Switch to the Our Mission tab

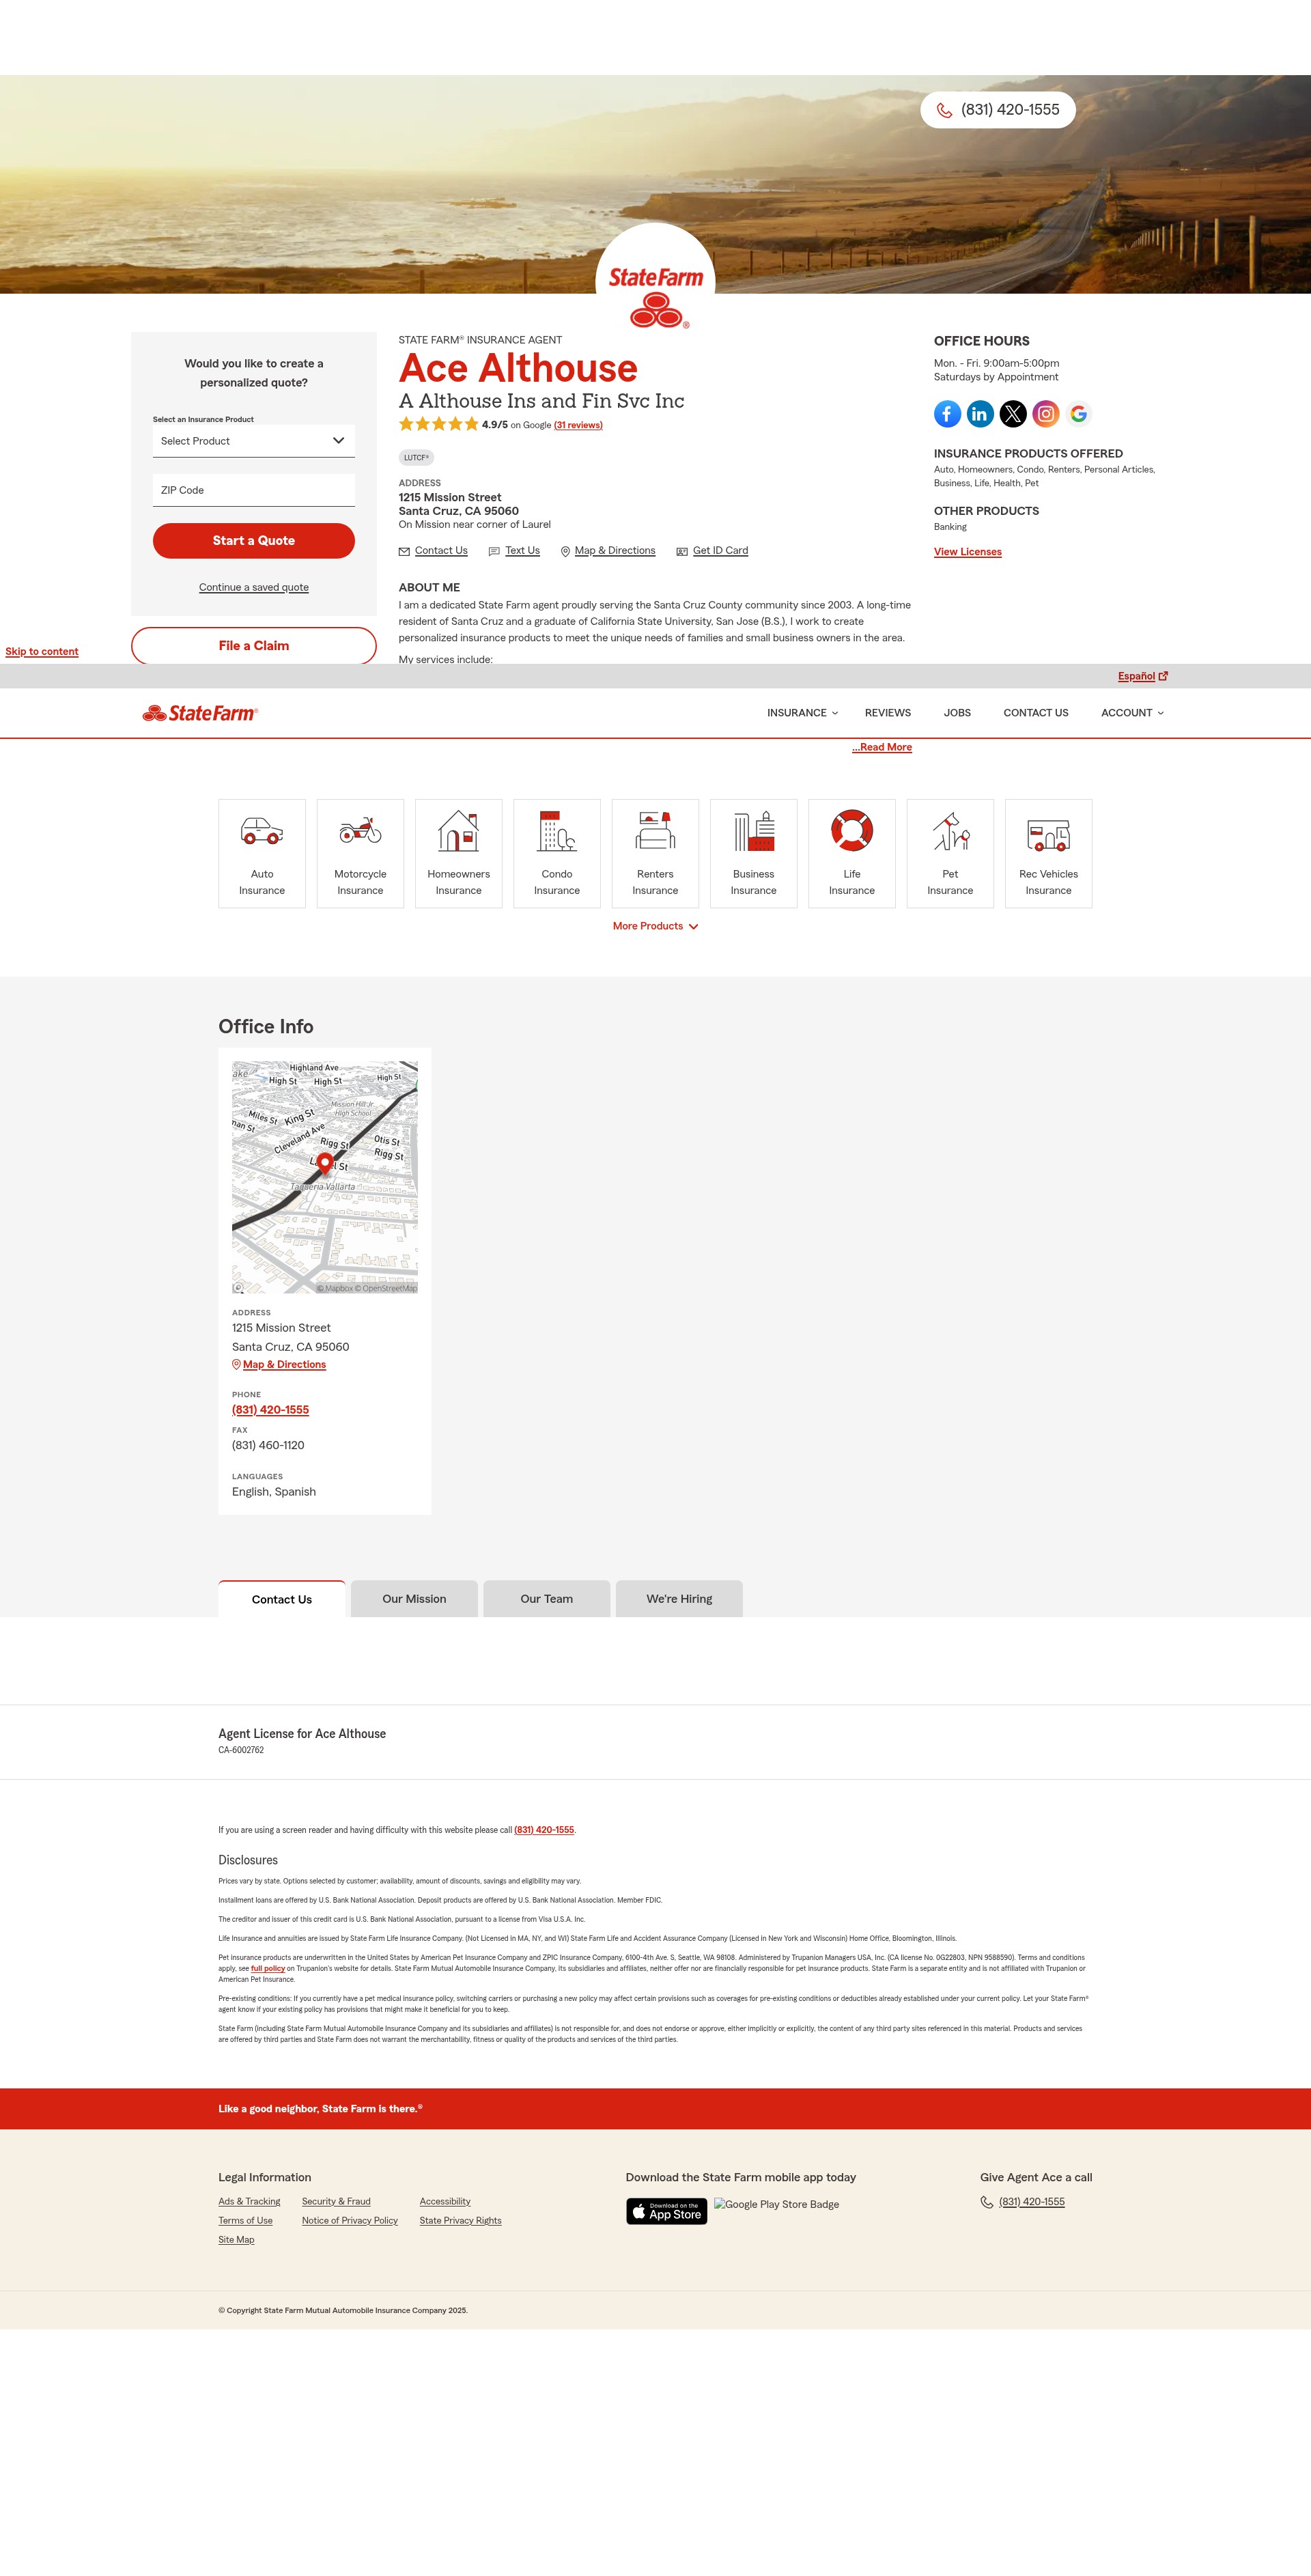[414, 1599]
